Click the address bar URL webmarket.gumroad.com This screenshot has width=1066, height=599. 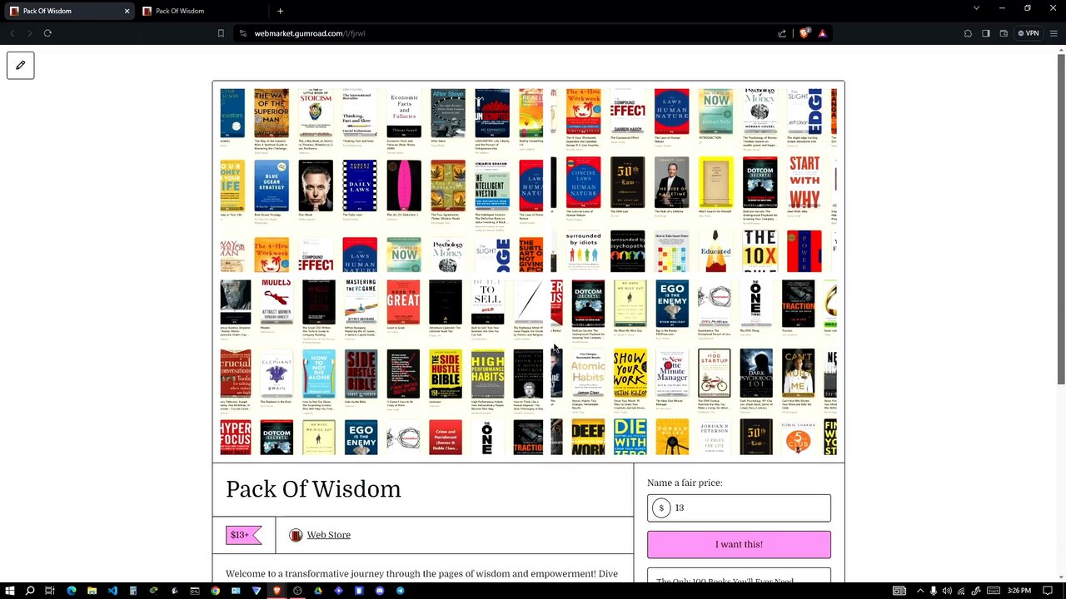310,33
